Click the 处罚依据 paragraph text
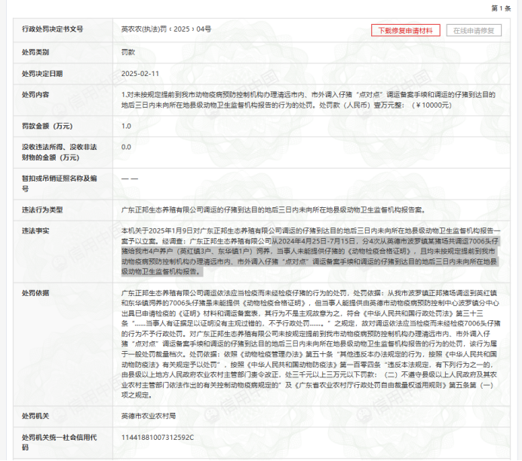This screenshot has height=461, width=522. click(x=310, y=344)
